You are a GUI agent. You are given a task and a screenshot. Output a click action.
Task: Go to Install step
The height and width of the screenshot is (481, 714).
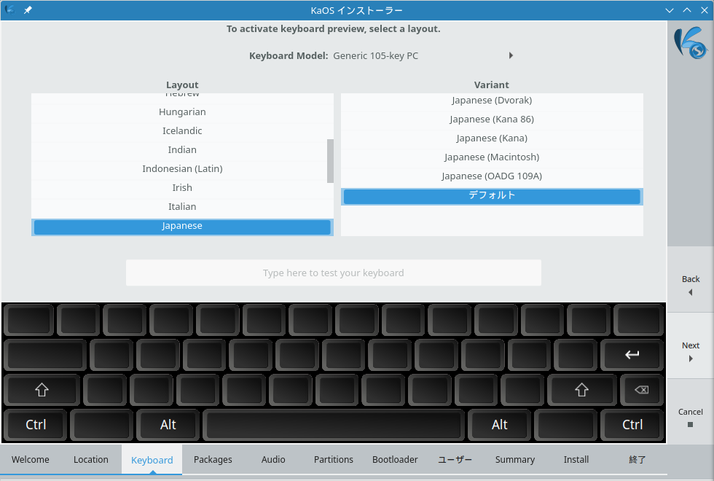(x=576, y=460)
